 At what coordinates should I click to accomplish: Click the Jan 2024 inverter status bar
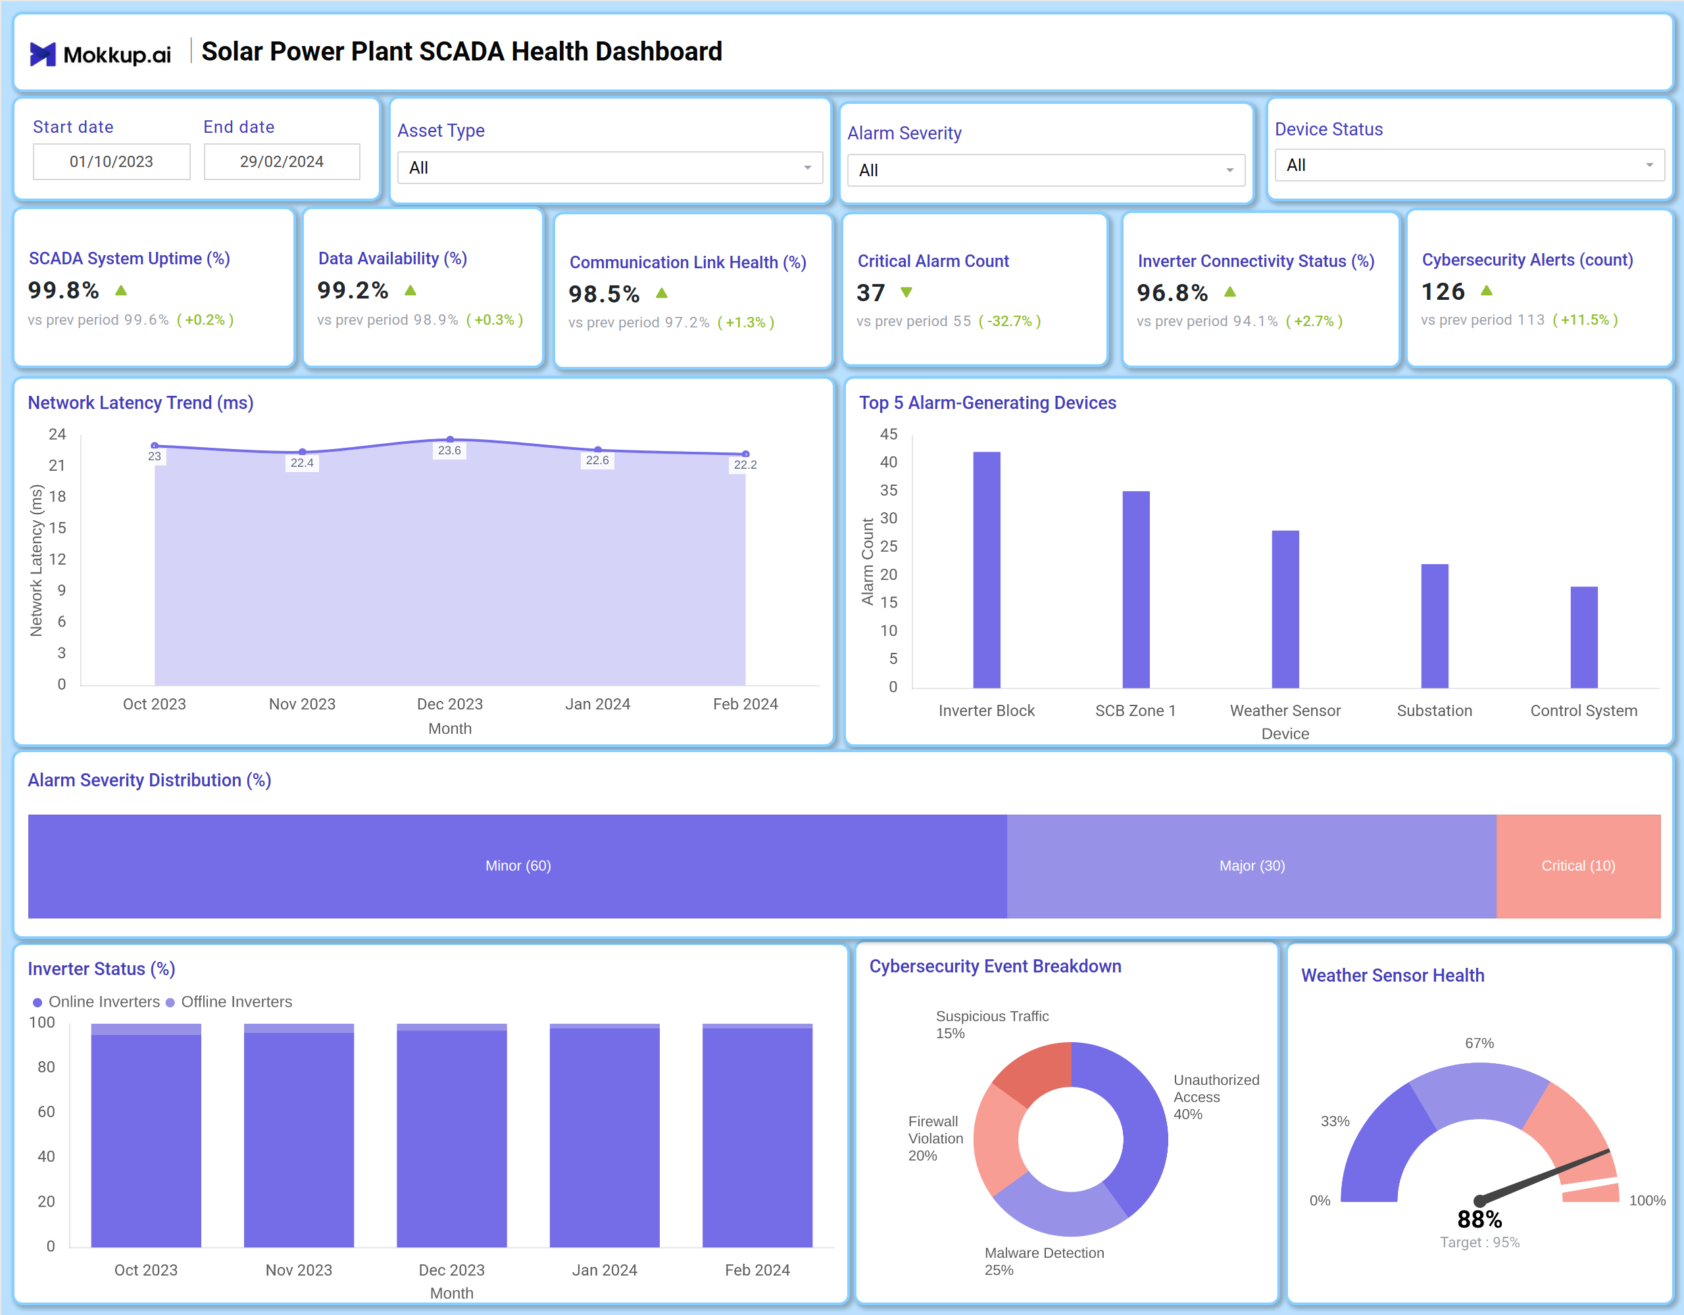(605, 1137)
